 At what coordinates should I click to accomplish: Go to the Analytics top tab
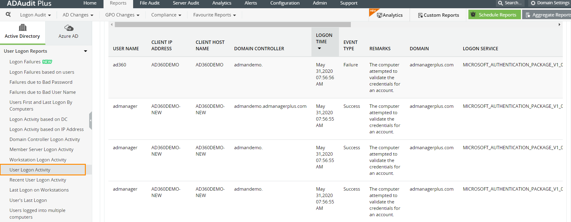click(222, 3)
